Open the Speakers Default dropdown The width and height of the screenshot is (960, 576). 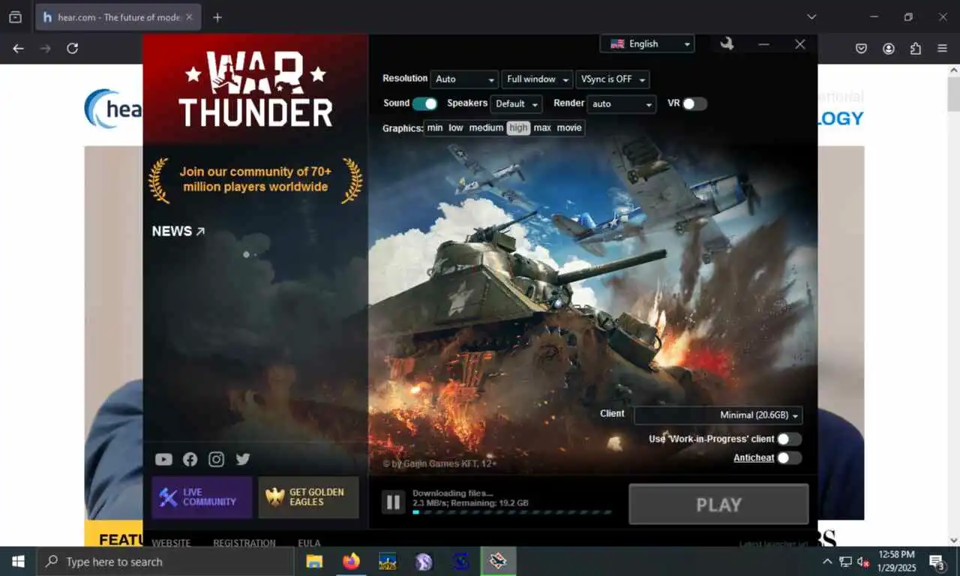tap(516, 104)
